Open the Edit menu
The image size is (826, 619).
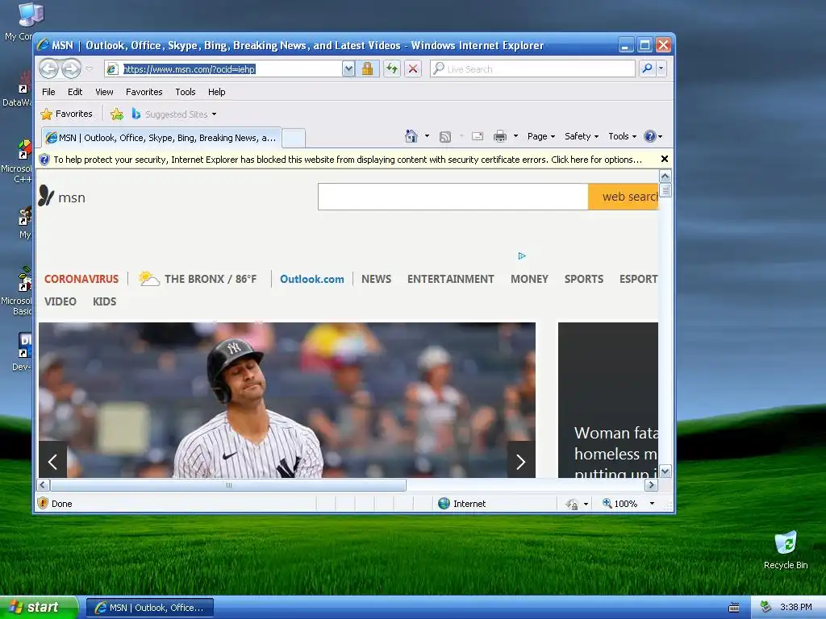(75, 92)
